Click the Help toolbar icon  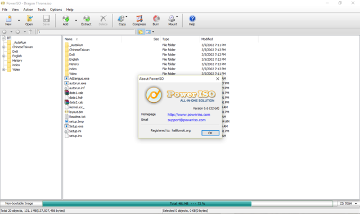click(x=192, y=20)
